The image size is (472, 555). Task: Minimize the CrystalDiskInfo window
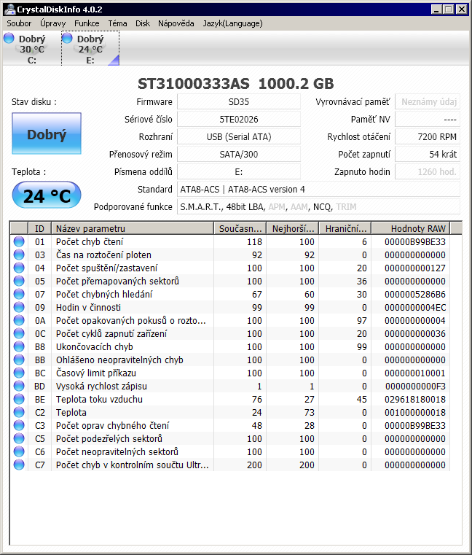(436, 9)
